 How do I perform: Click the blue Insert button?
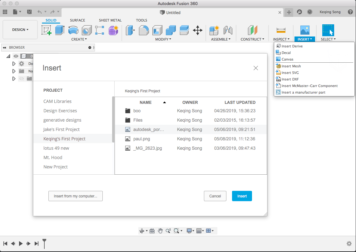pos(242,196)
